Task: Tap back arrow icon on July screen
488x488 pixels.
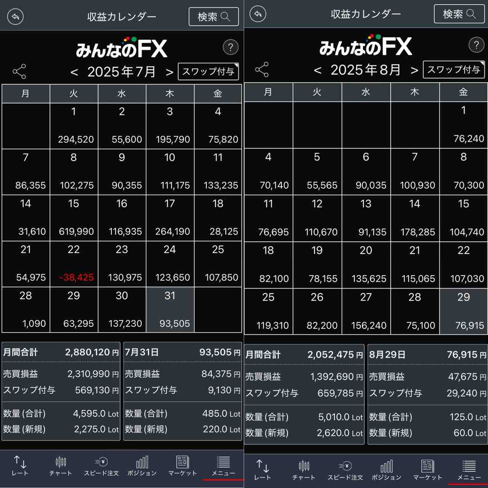Action: pos(16,17)
